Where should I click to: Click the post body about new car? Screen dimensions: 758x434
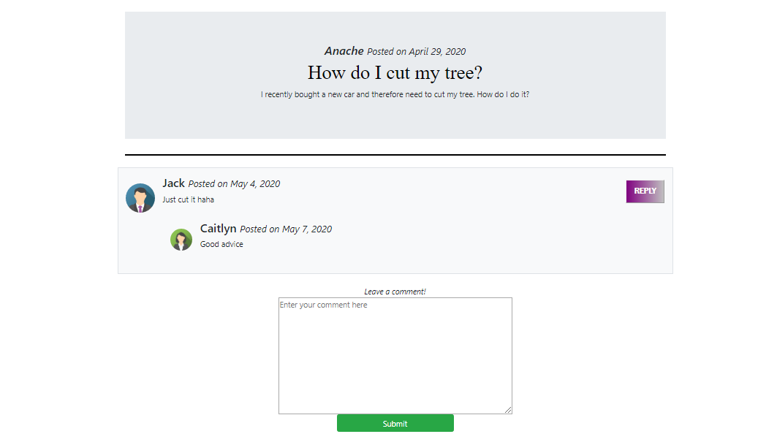[395, 95]
